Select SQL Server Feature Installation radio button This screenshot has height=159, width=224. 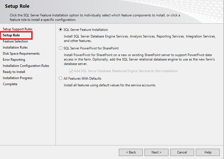point(61,30)
